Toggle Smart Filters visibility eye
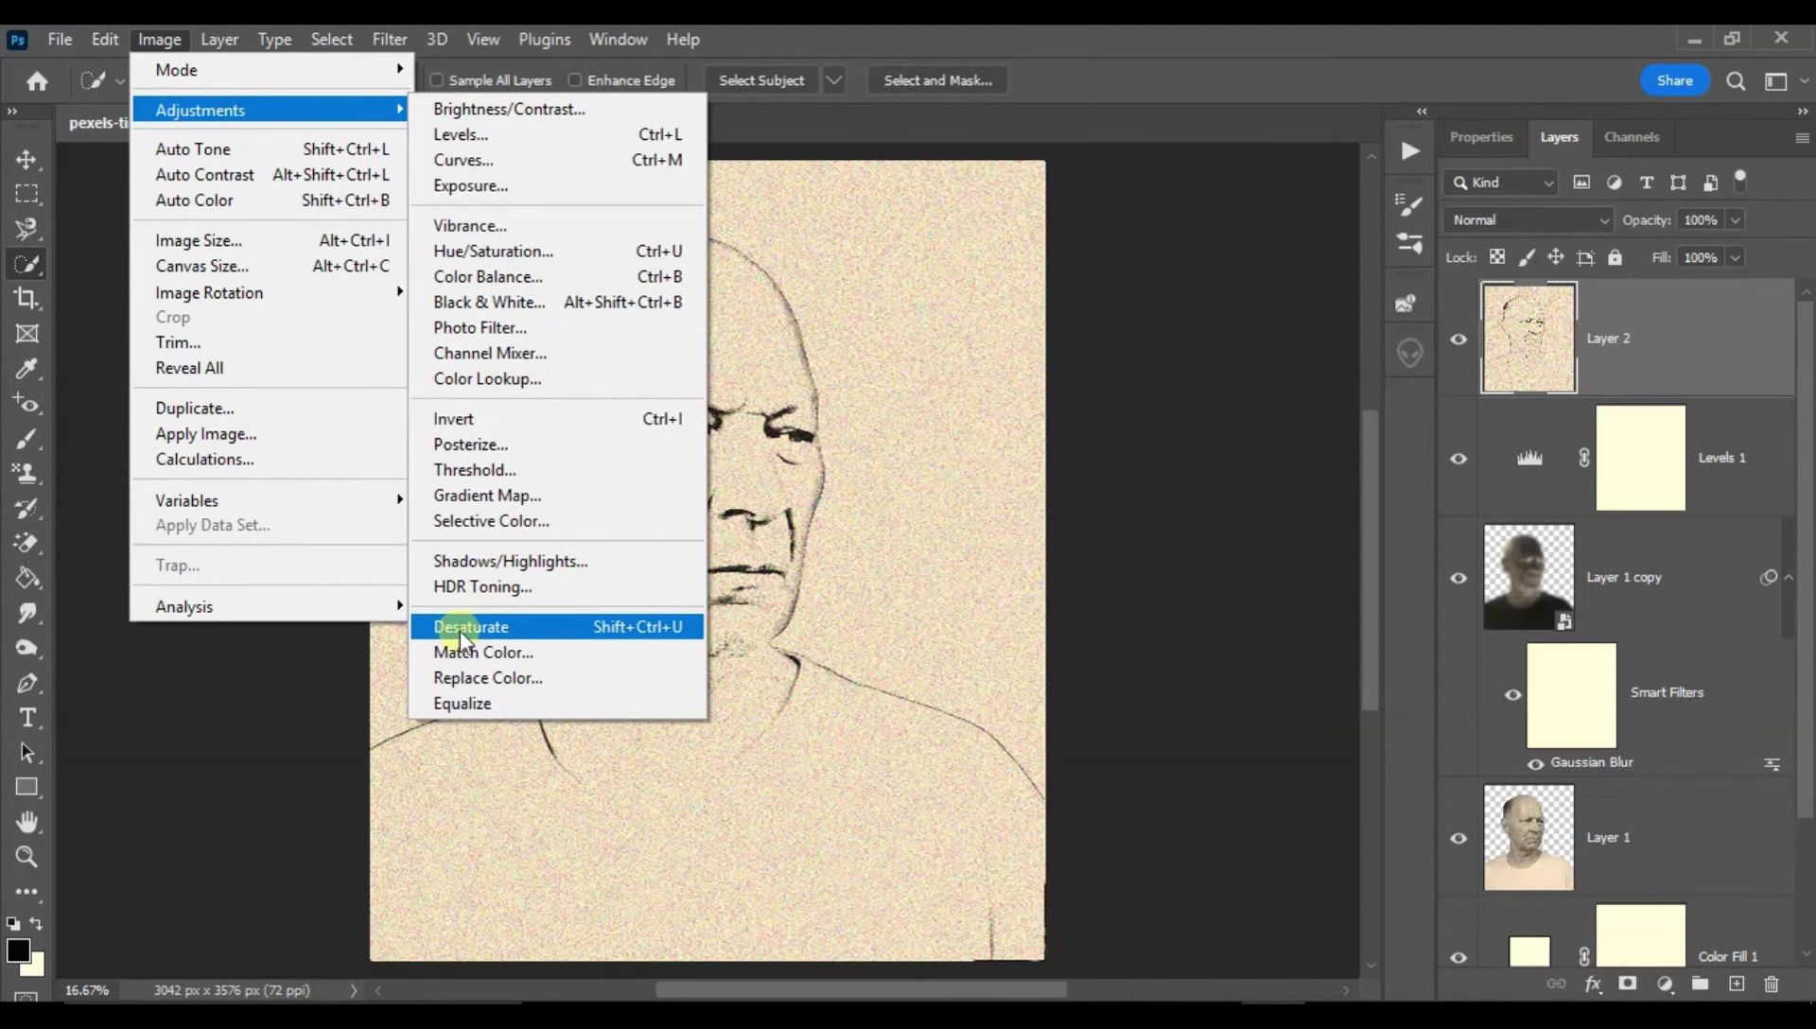1816x1029 pixels. pos(1513,695)
